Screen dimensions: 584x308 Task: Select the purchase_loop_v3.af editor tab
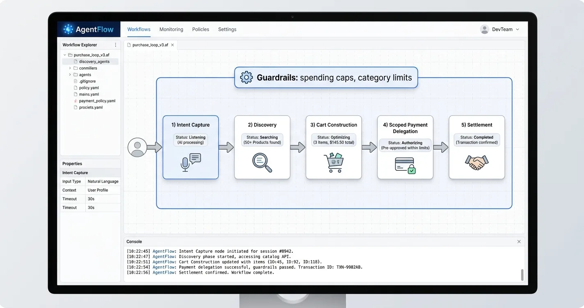coord(151,45)
